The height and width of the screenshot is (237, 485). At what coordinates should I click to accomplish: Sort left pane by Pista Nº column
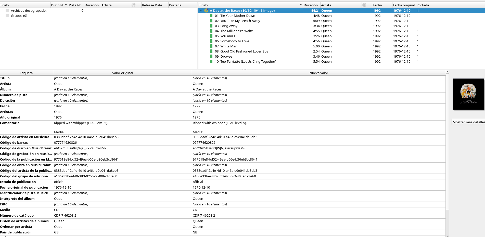(76, 5)
